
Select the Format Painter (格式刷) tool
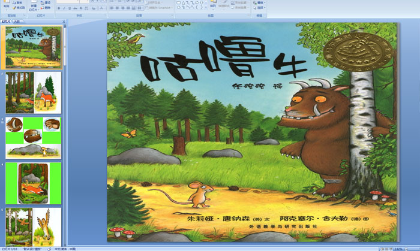tap(19, 8)
